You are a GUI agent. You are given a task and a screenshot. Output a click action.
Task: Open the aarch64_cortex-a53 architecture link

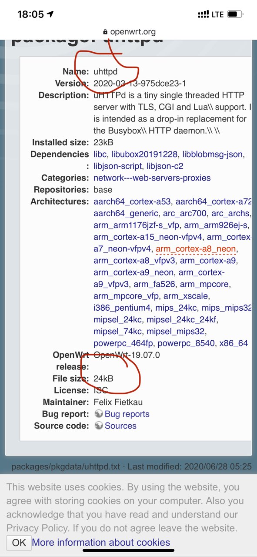tap(132, 202)
